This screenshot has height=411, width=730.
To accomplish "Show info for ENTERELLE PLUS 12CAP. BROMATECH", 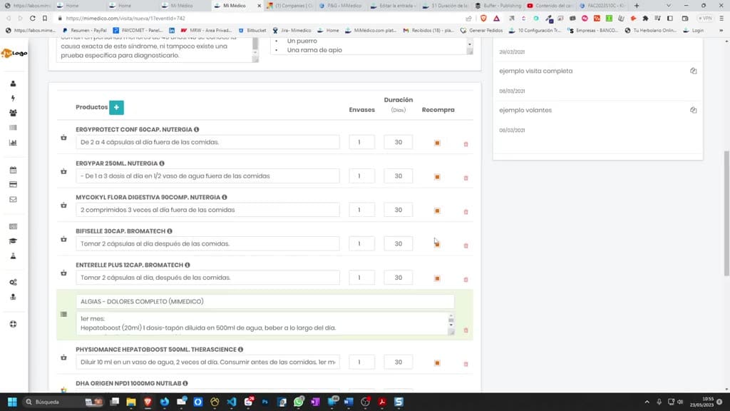I will pyautogui.click(x=187, y=265).
